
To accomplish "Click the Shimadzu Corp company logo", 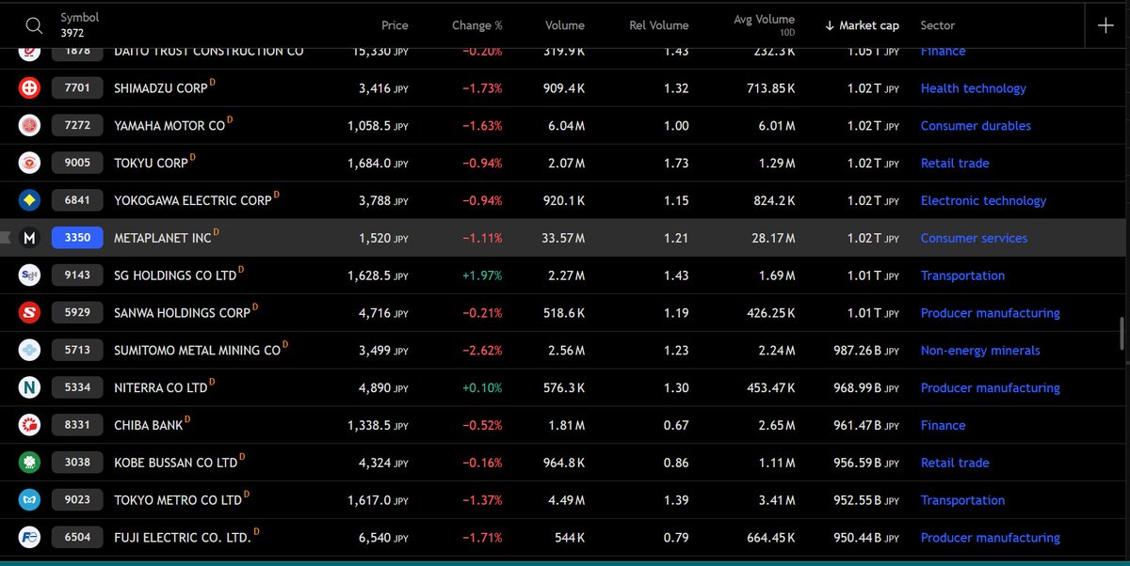I will [30, 88].
